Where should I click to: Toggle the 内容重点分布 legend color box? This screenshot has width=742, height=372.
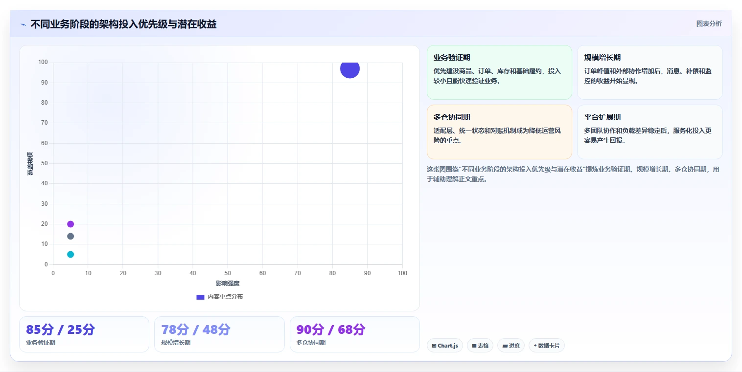click(x=200, y=297)
